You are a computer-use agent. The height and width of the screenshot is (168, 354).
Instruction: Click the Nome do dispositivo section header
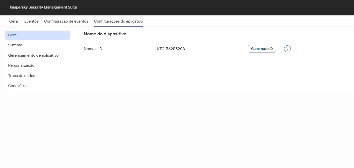click(105, 34)
